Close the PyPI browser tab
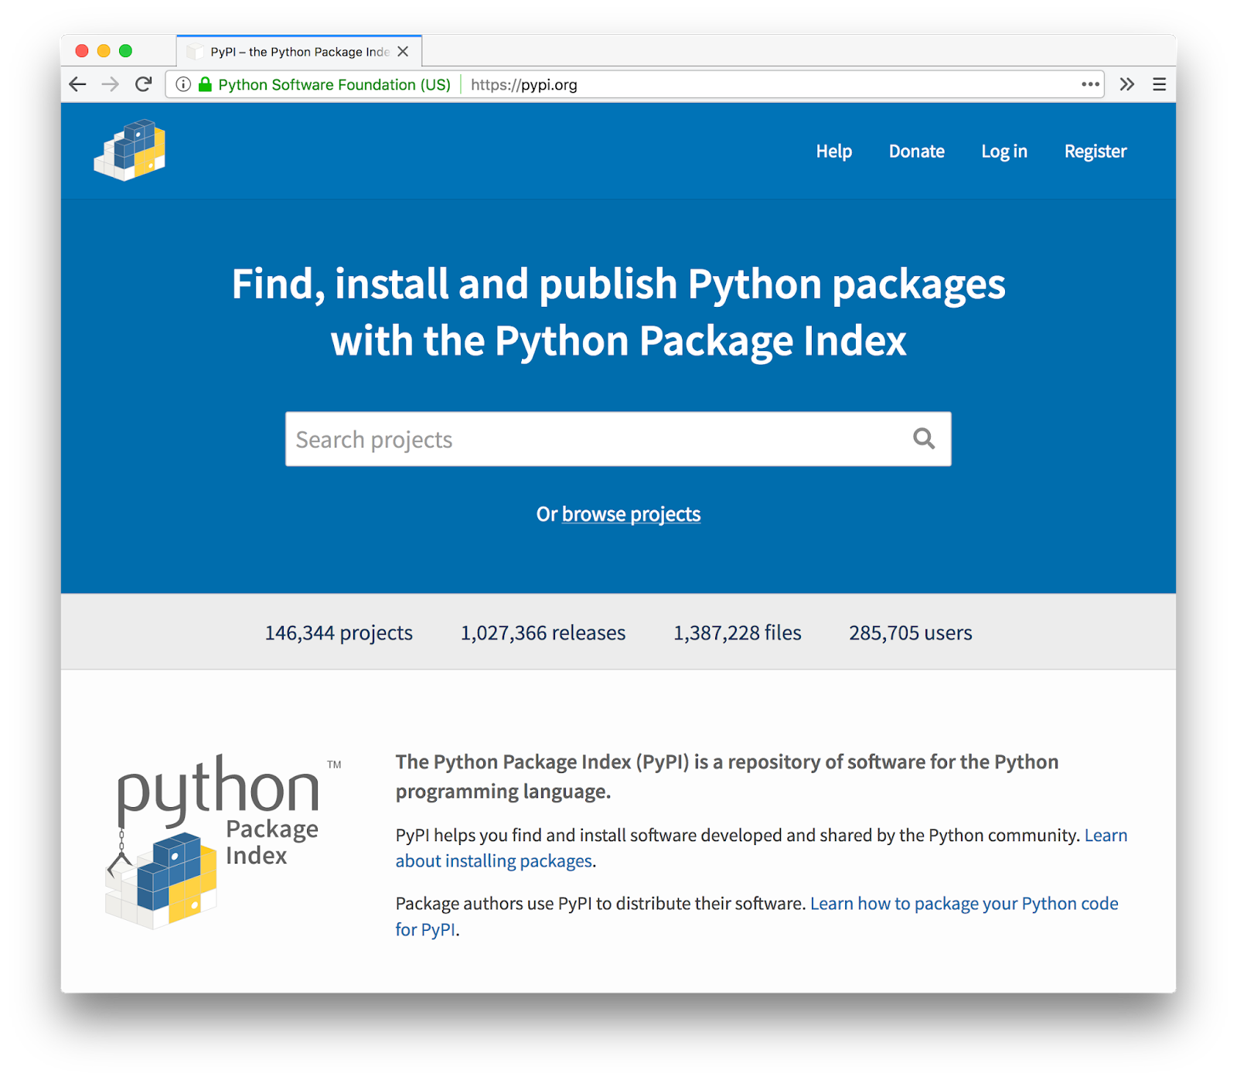The height and width of the screenshot is (1080, 1237). 403,52
